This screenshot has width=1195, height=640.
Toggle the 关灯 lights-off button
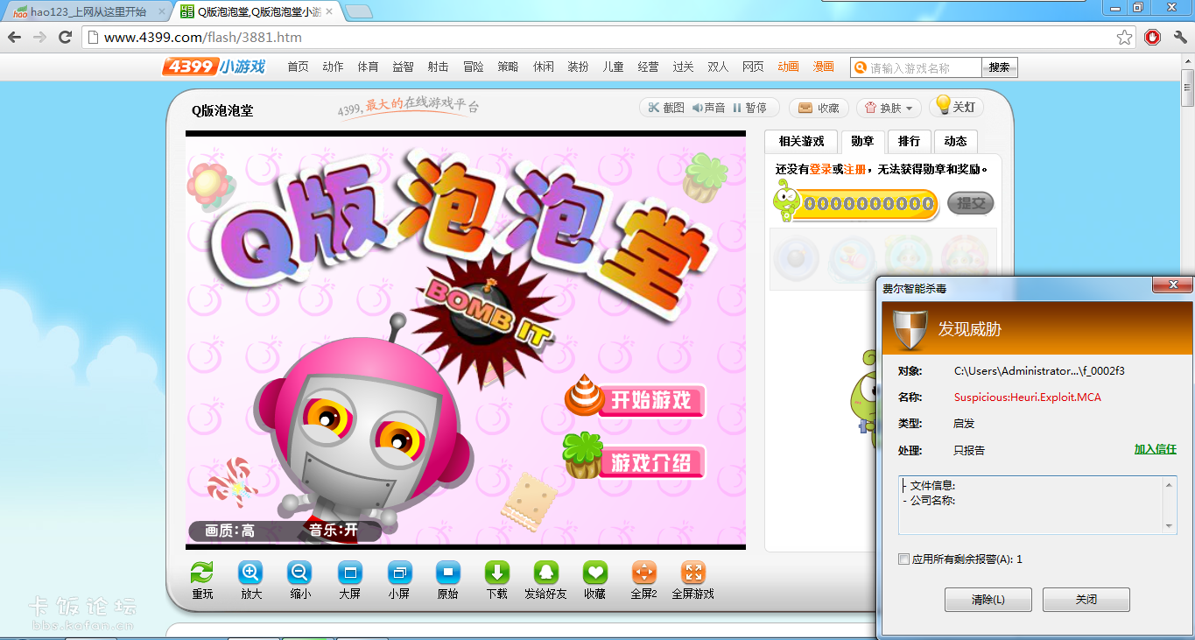click(956, 107)
